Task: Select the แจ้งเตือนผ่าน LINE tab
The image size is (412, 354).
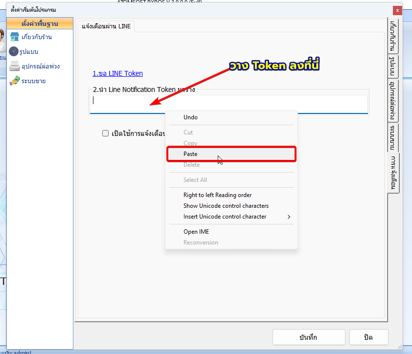Action: point(106,26)
